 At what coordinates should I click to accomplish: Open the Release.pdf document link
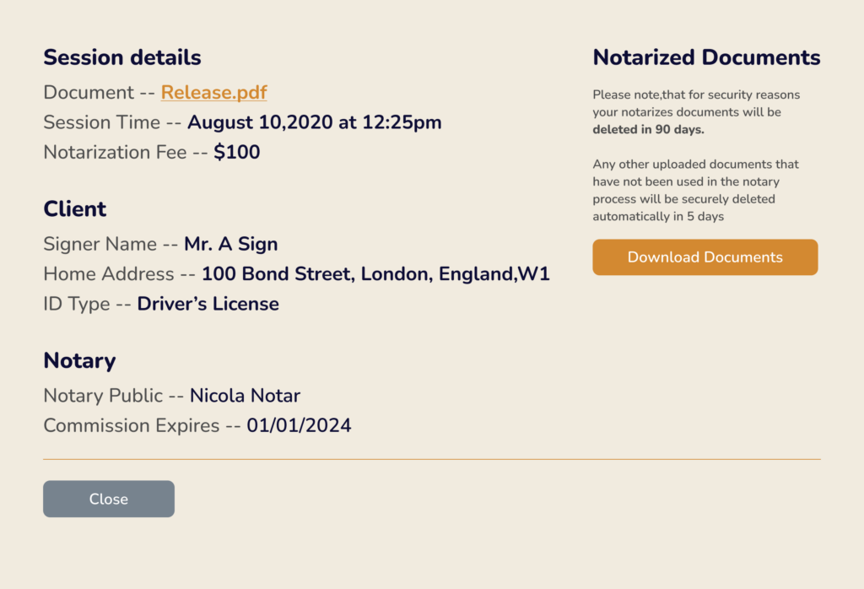click(213, 92)
